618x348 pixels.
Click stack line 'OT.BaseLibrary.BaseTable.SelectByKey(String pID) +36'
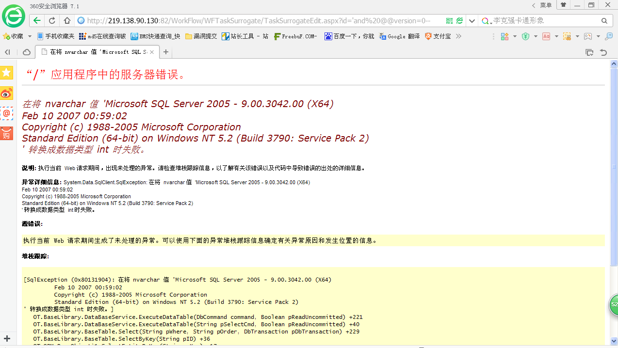tap(122, 339)
